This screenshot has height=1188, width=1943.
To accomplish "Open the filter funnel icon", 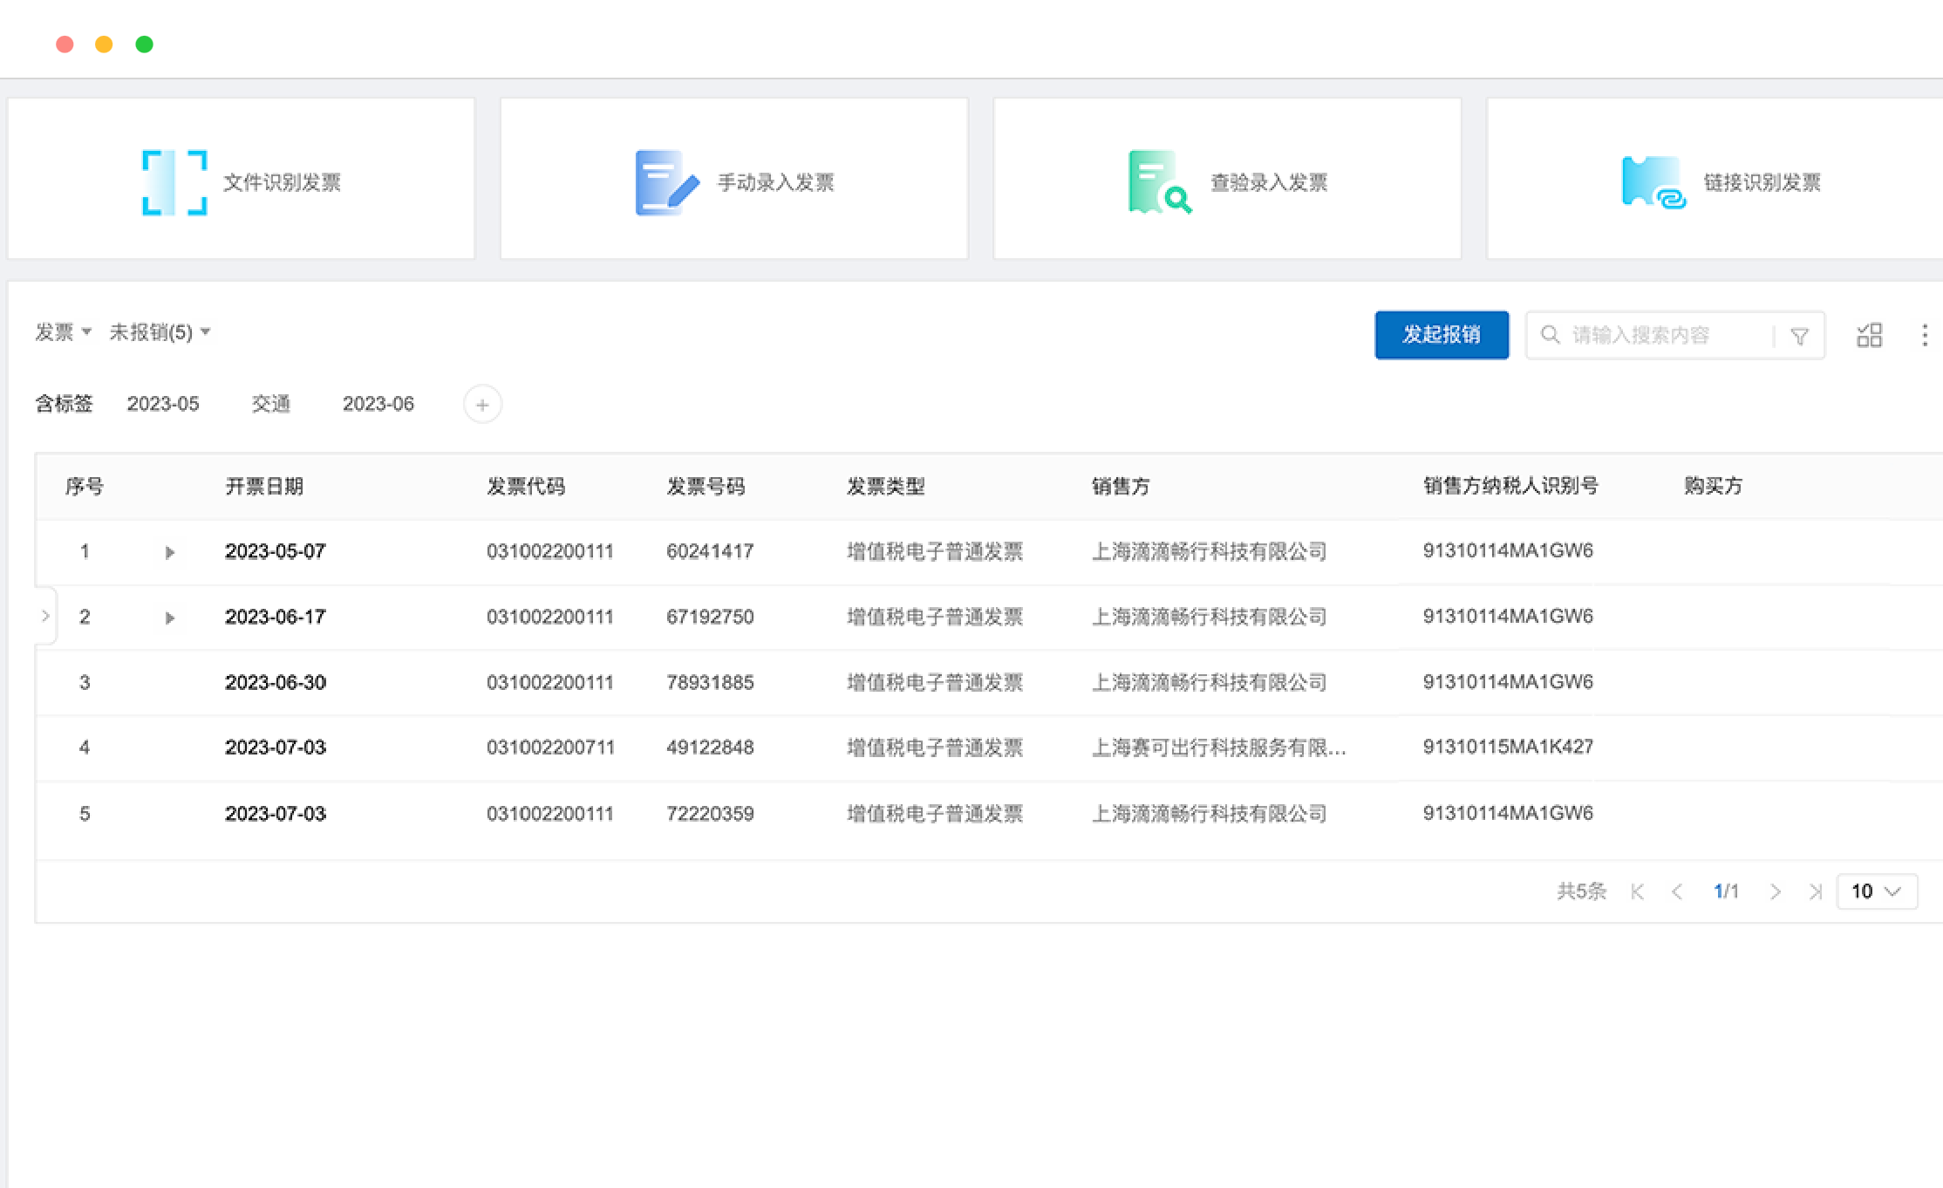I will pyautogui.click(x=1799, y=336).
